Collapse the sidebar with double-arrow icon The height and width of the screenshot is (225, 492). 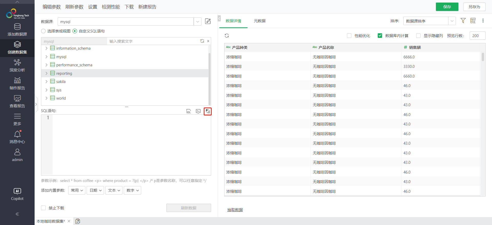pyautogui.click(x=17, y=214)
